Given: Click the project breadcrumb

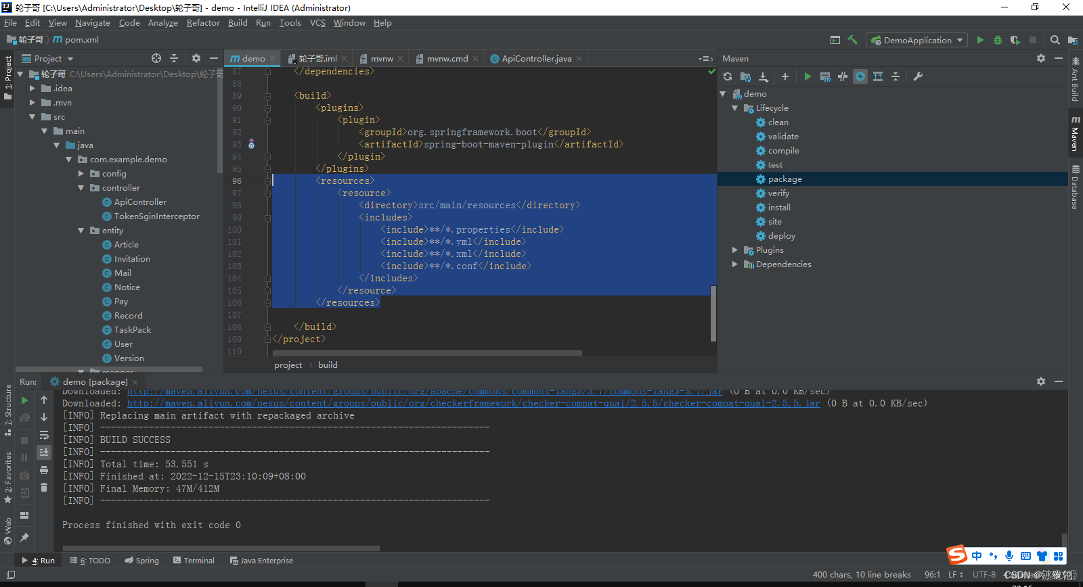Looking at the screenshot, I should pyautogui.click(x=288, y=365).
